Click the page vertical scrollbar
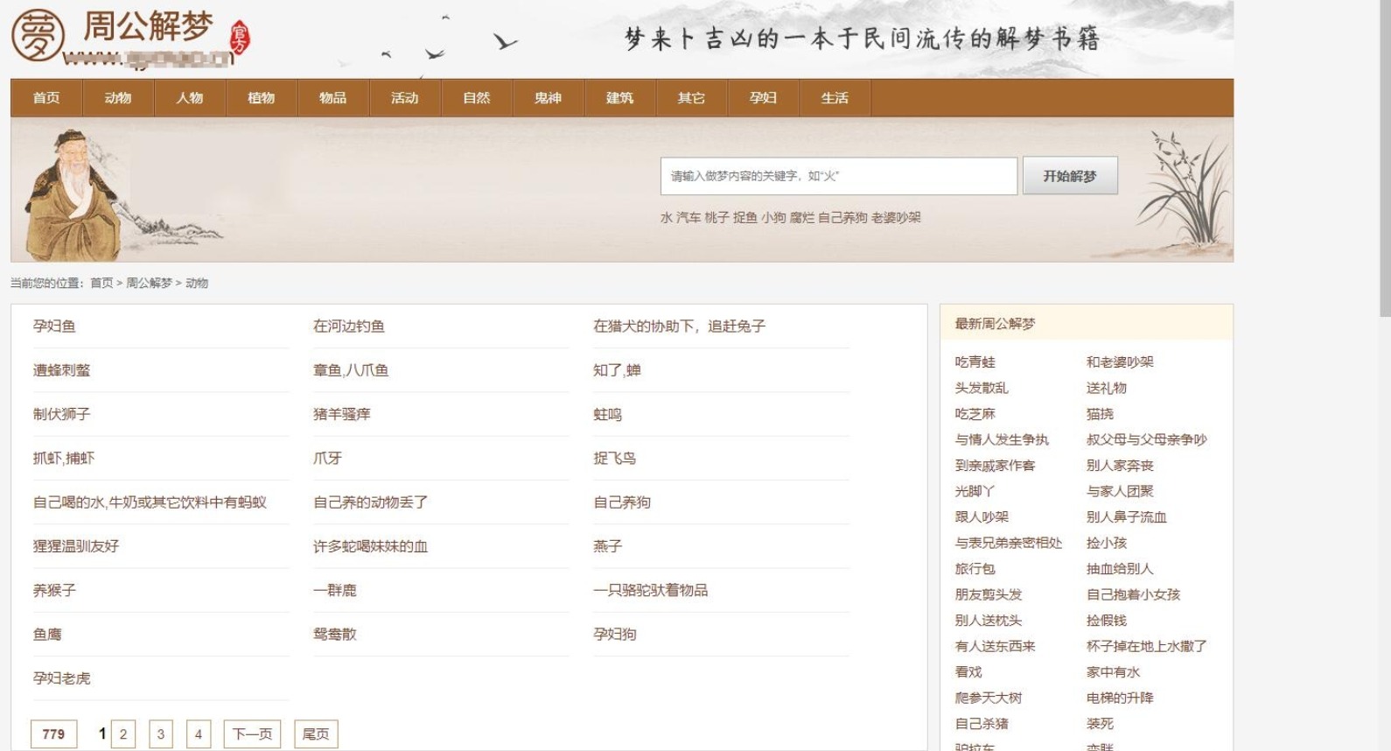This screenshot has height=751, width=1391. click(1385, 158)
